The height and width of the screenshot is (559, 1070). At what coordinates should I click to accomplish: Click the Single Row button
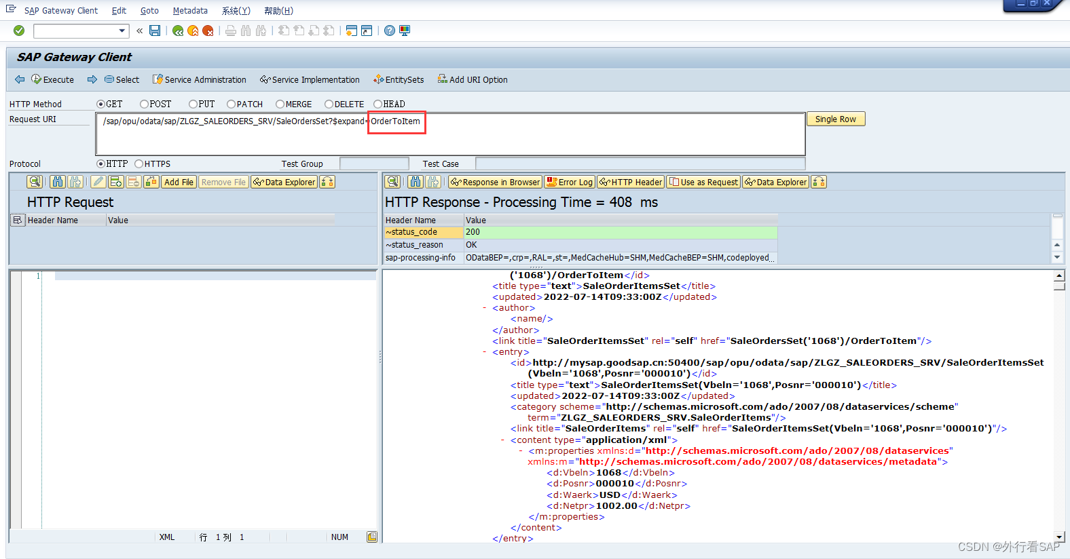click(836, 119)
